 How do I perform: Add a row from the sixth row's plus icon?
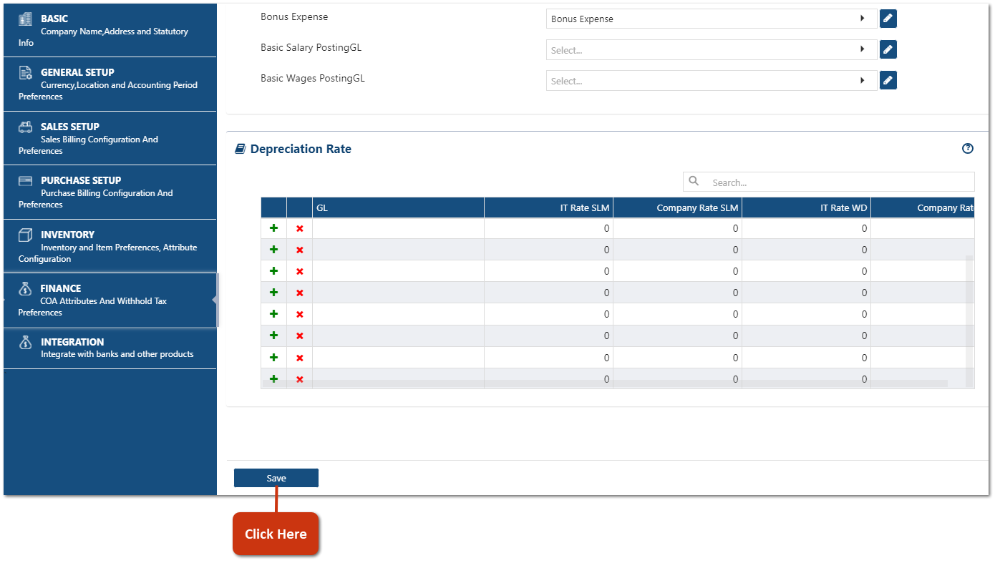(x=273, y=336)
